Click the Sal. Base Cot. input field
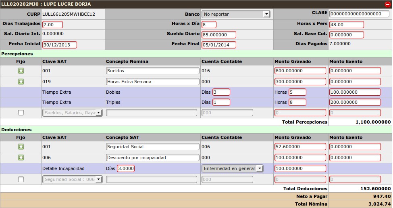The height and width of the screenshot is (208, 393). coord(346,35)
